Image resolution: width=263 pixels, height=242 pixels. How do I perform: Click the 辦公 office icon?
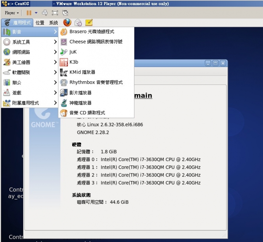(x=7, y=82)
